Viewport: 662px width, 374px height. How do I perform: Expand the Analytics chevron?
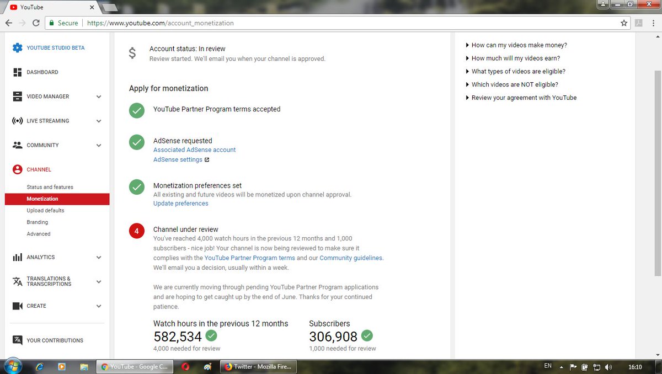[99, 257]
